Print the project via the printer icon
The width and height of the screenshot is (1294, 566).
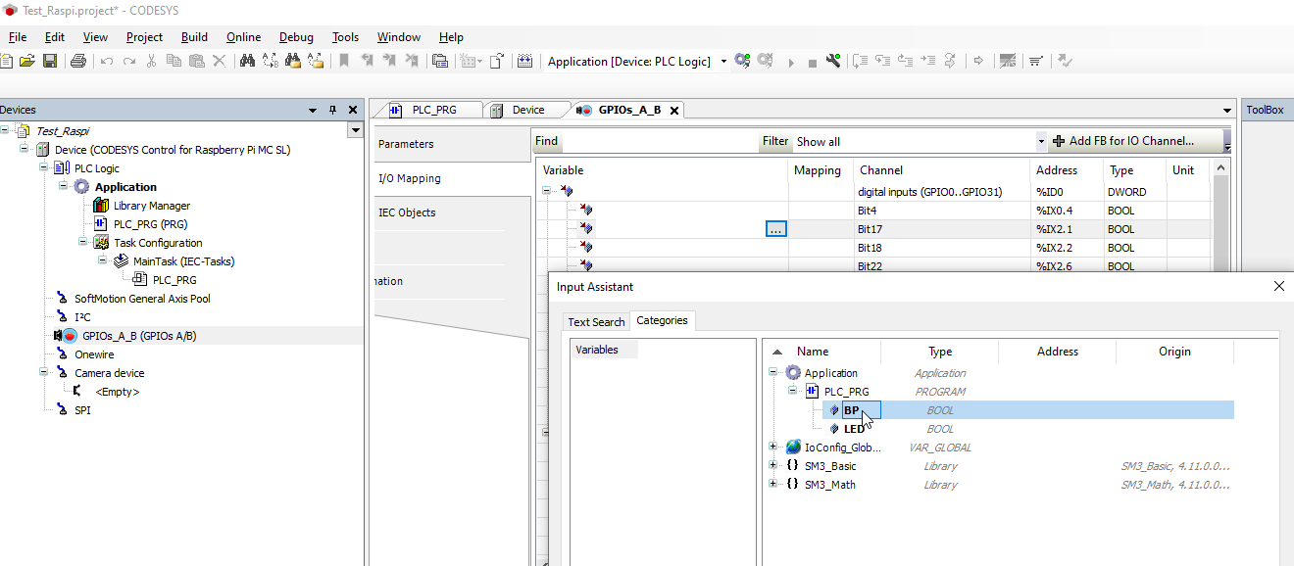(x=77, y=61)
